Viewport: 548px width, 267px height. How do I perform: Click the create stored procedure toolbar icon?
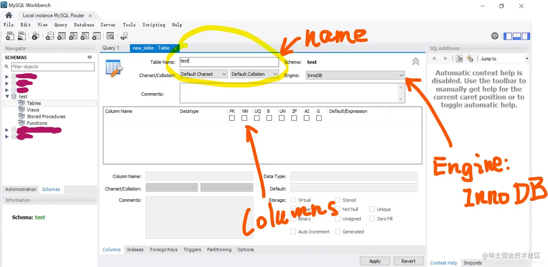coord(84,36)
